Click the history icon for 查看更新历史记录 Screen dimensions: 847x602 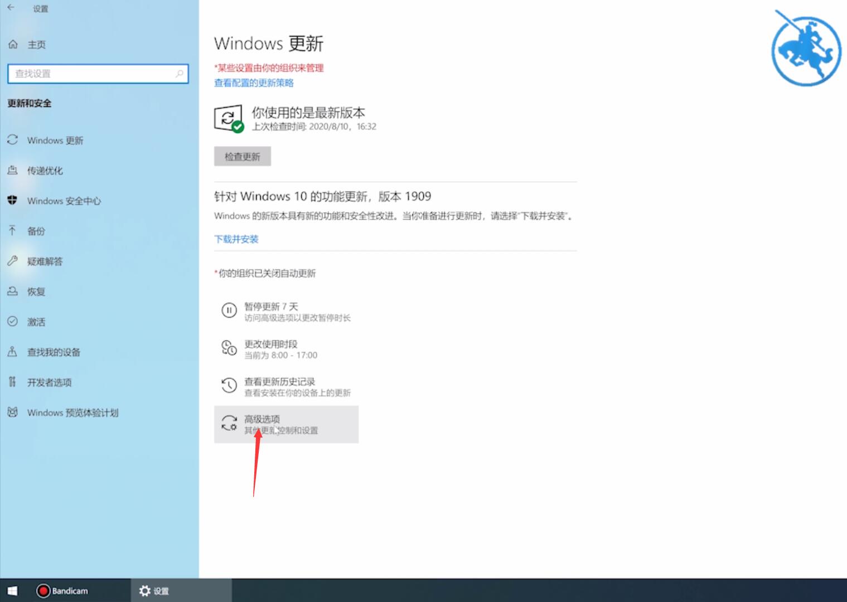tap(229, 385)
